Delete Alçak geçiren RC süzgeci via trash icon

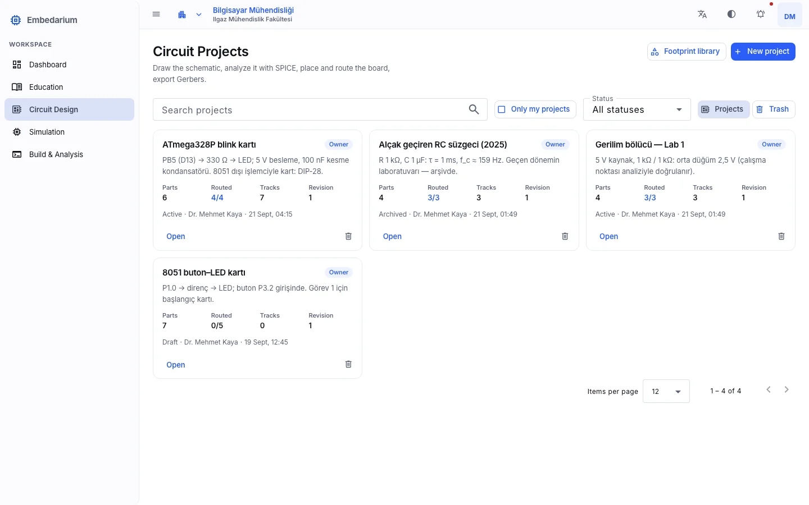(x=565, y=236)
